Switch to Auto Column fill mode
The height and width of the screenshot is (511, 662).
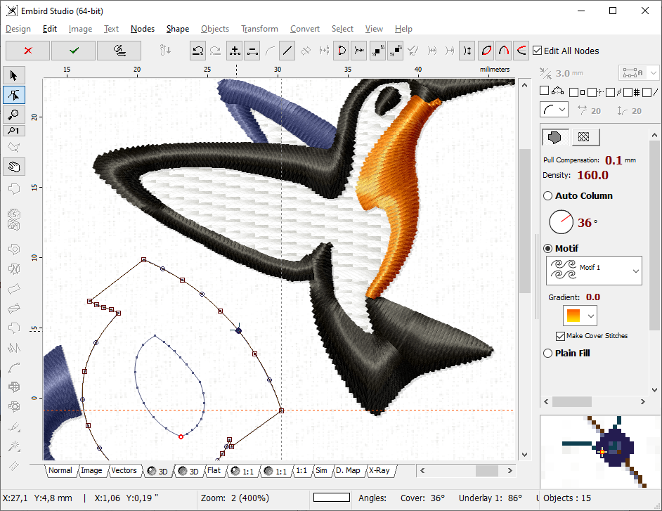(x=547, y=195)
